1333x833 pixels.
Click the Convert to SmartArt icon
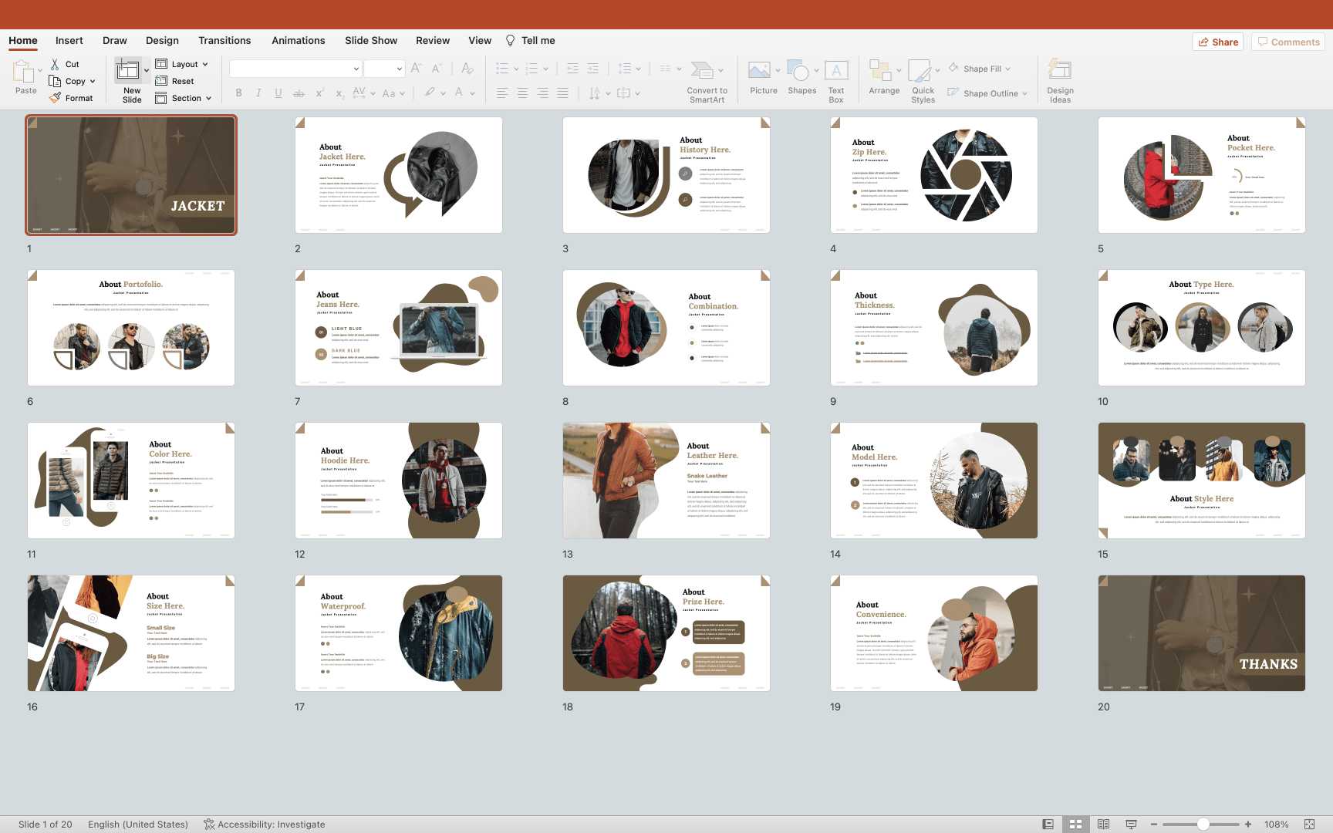point(702,71)
